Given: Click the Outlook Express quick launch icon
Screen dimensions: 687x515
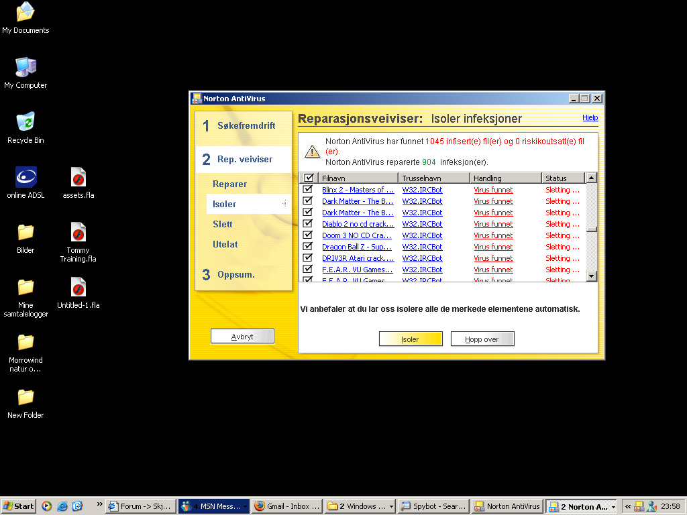Looking at the screenshot, I should click(x=78, y=506).
